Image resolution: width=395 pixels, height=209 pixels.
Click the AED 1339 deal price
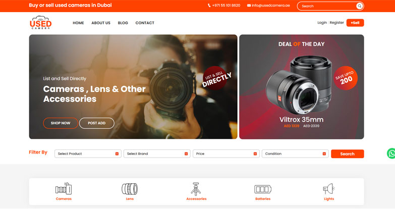[292, 126]
